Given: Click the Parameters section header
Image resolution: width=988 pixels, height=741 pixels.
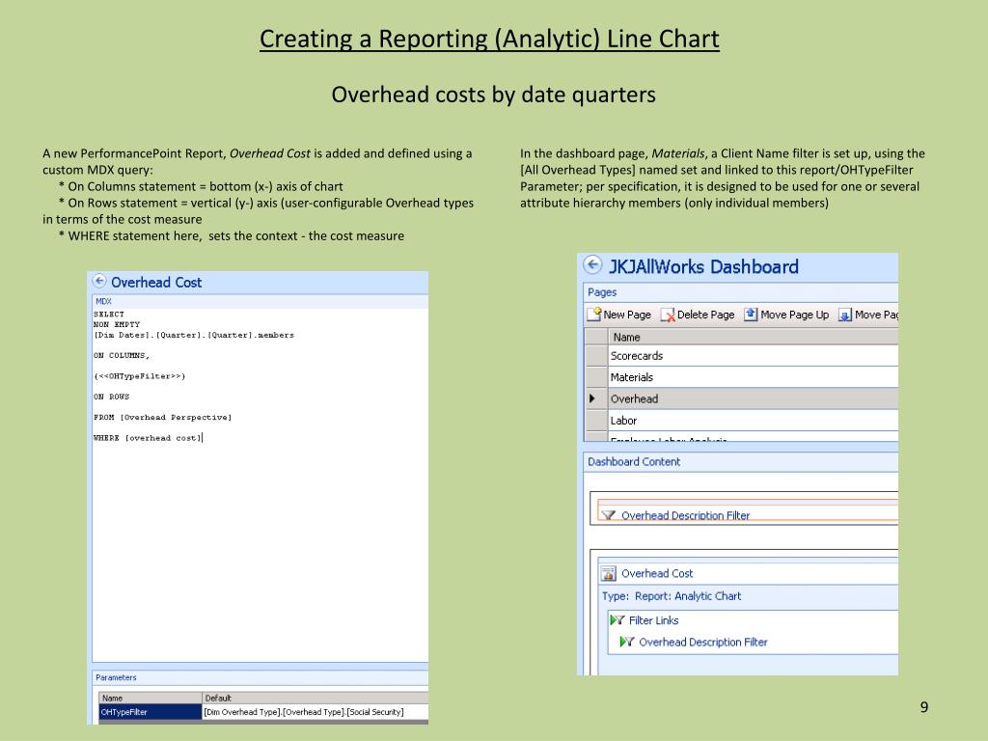Looking at the screenshot, I should click(116, 677).
